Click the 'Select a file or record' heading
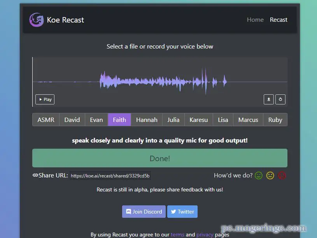Screen dimensions: 317x238 point(160,47)
